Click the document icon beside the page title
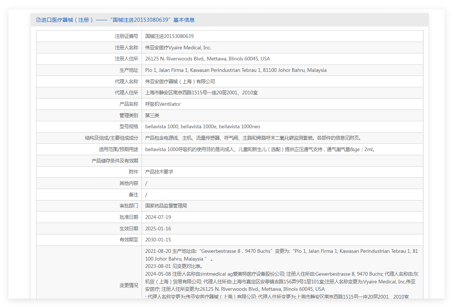 click(38, 20)
